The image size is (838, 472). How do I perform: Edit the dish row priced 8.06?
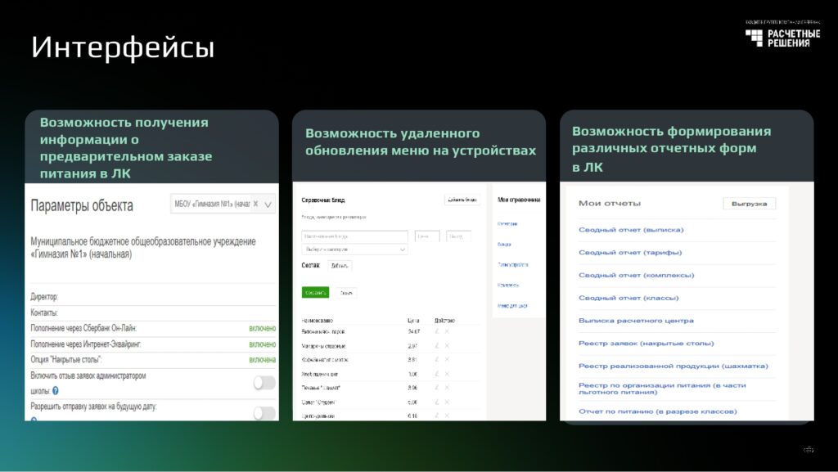coord(437,388)
